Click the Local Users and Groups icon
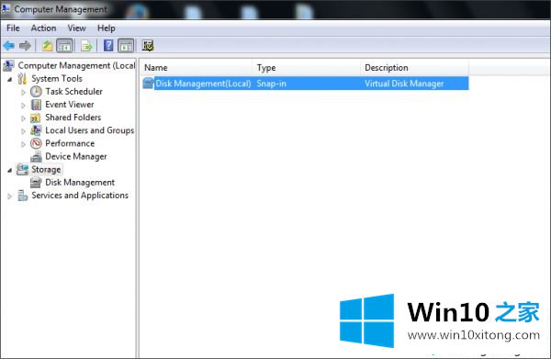551x359 pixels. point(36,130)
